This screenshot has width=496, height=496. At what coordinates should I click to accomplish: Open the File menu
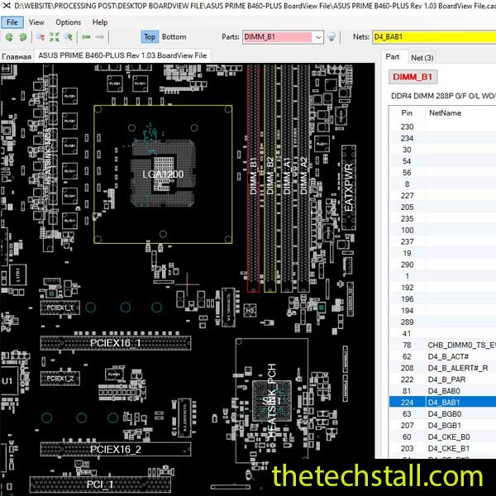12,22
